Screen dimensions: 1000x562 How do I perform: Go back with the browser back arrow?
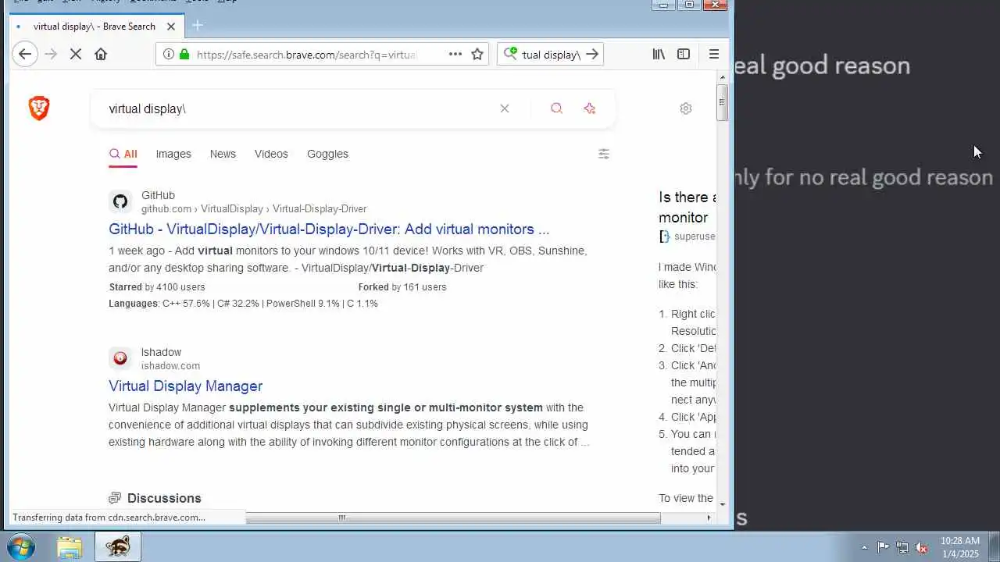(25, 54)
